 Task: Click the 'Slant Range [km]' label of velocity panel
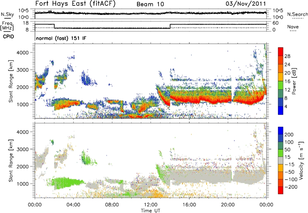click(11, 160)
